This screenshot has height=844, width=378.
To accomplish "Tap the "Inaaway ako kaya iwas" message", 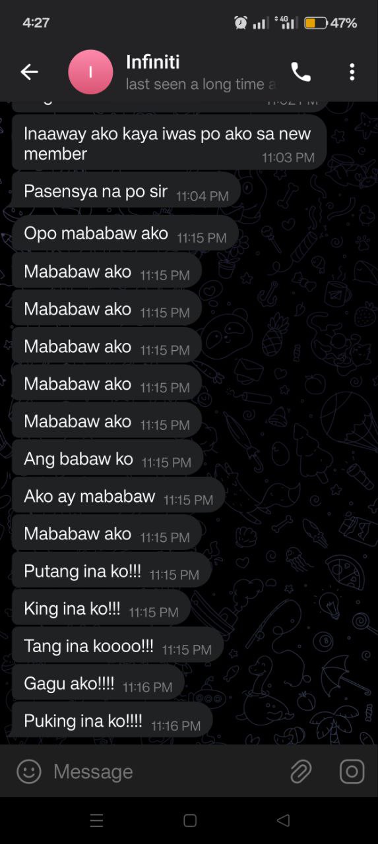I will point(169,143).
